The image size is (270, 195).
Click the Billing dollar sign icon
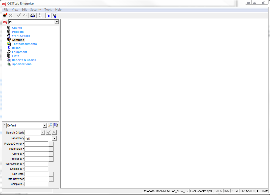(9, 48)
